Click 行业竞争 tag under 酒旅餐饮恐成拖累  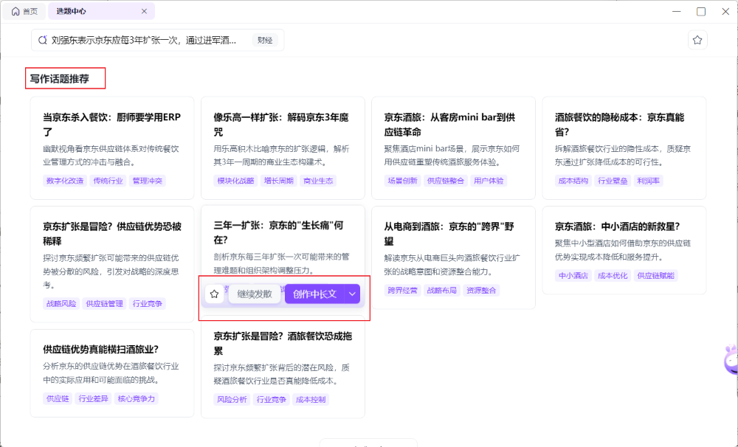[x=271, y=400]
